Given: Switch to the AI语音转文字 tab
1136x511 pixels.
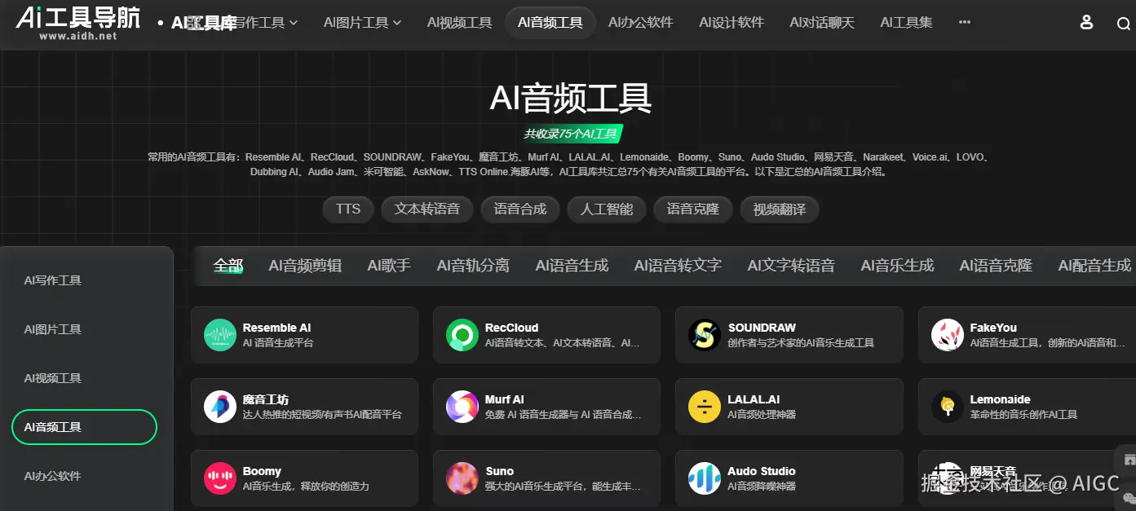Looking at the screenshot, I should pyautogui.click(x=678, y=266).
